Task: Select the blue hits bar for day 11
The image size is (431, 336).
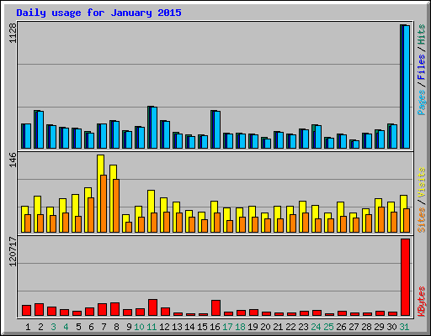Action: click(152, 128)
